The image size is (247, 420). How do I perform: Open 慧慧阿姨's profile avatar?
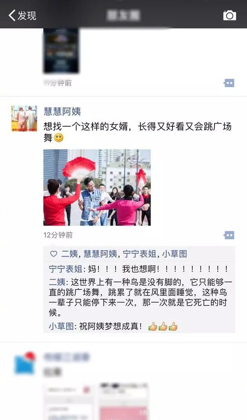click(x=24, y=118)
